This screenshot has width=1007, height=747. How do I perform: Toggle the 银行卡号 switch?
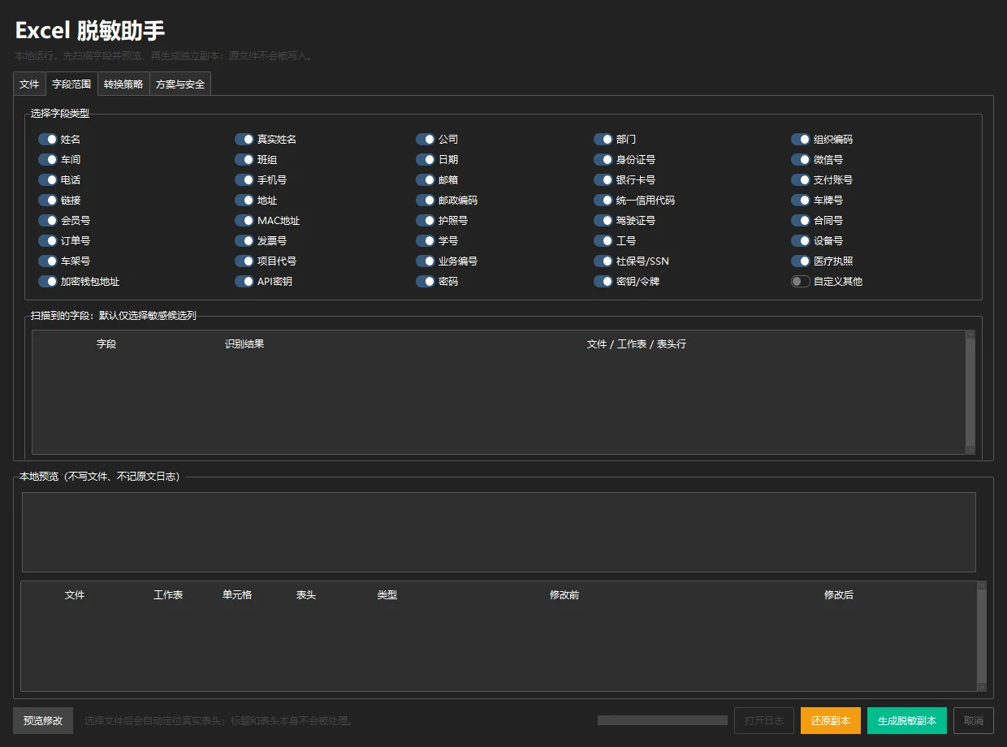coord(603,180)
